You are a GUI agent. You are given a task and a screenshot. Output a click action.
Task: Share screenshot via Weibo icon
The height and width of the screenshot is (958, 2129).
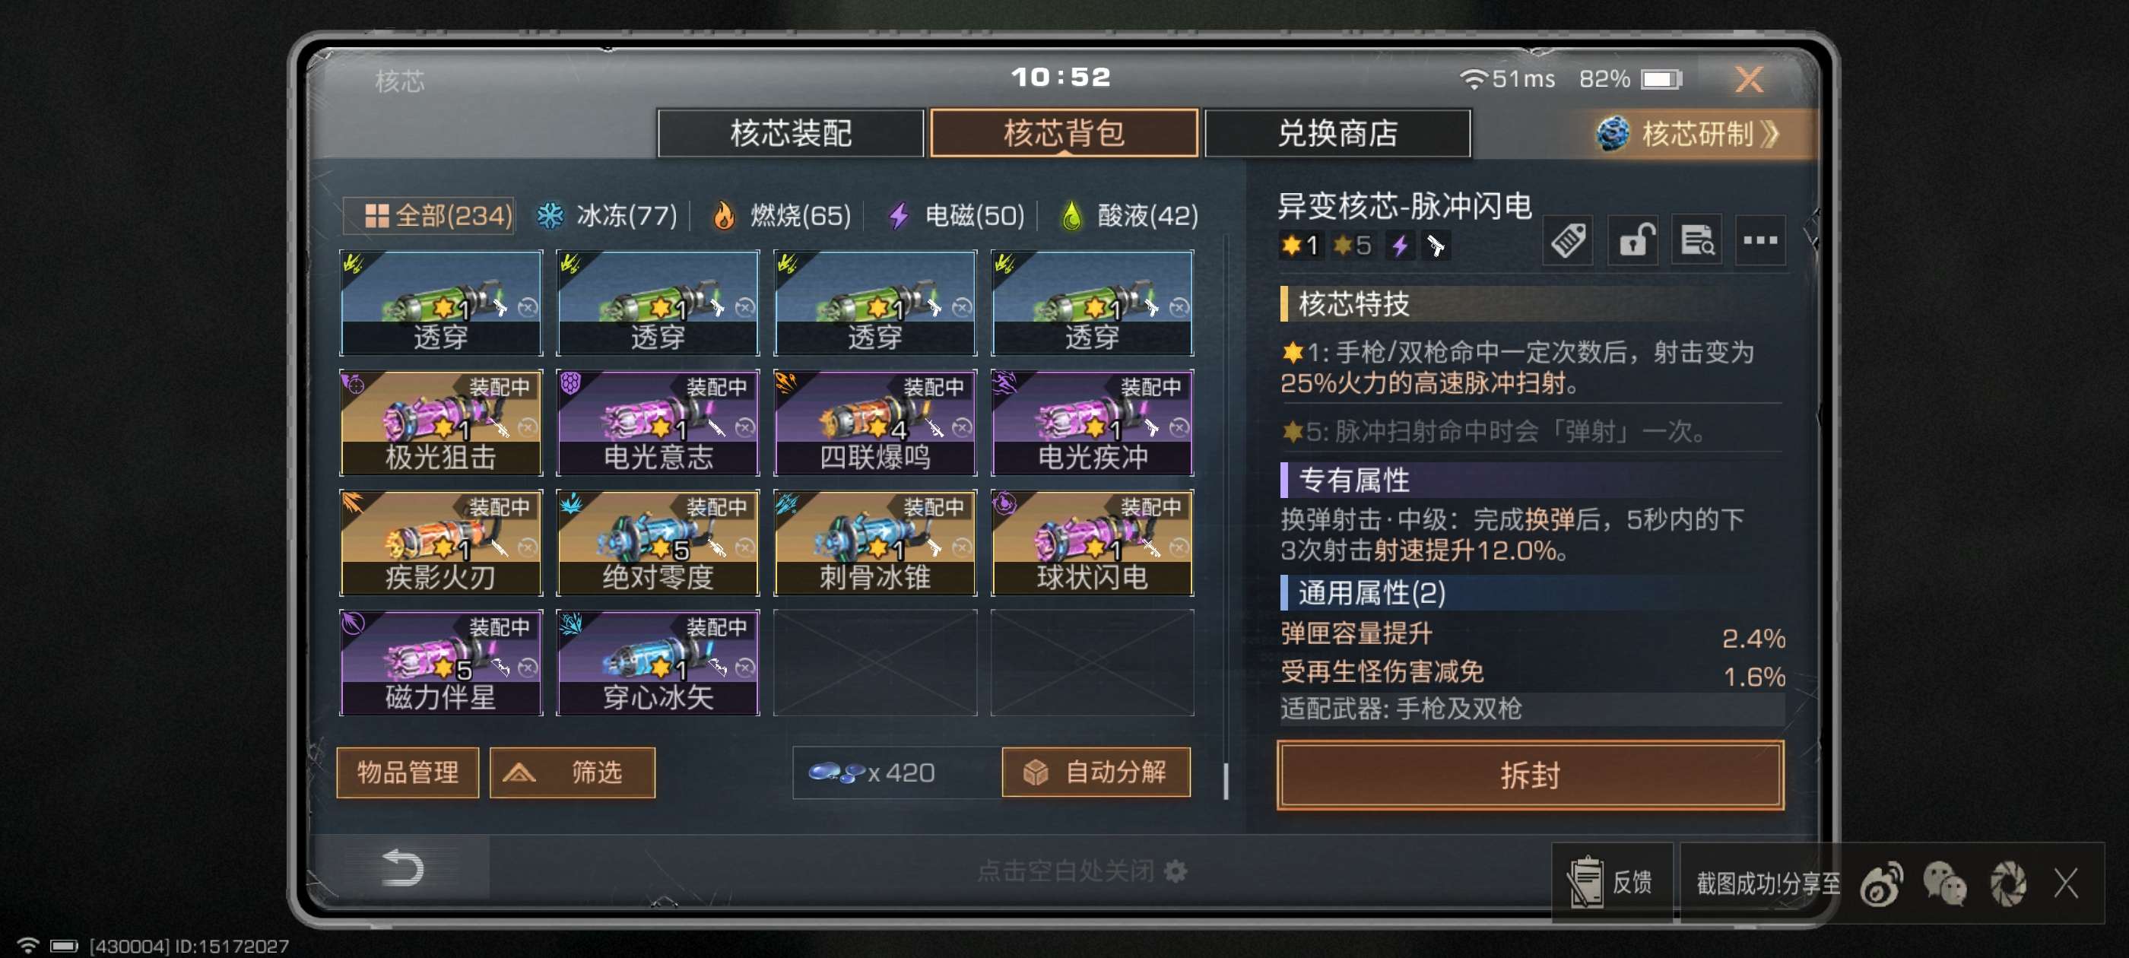tap(1882, 883)
